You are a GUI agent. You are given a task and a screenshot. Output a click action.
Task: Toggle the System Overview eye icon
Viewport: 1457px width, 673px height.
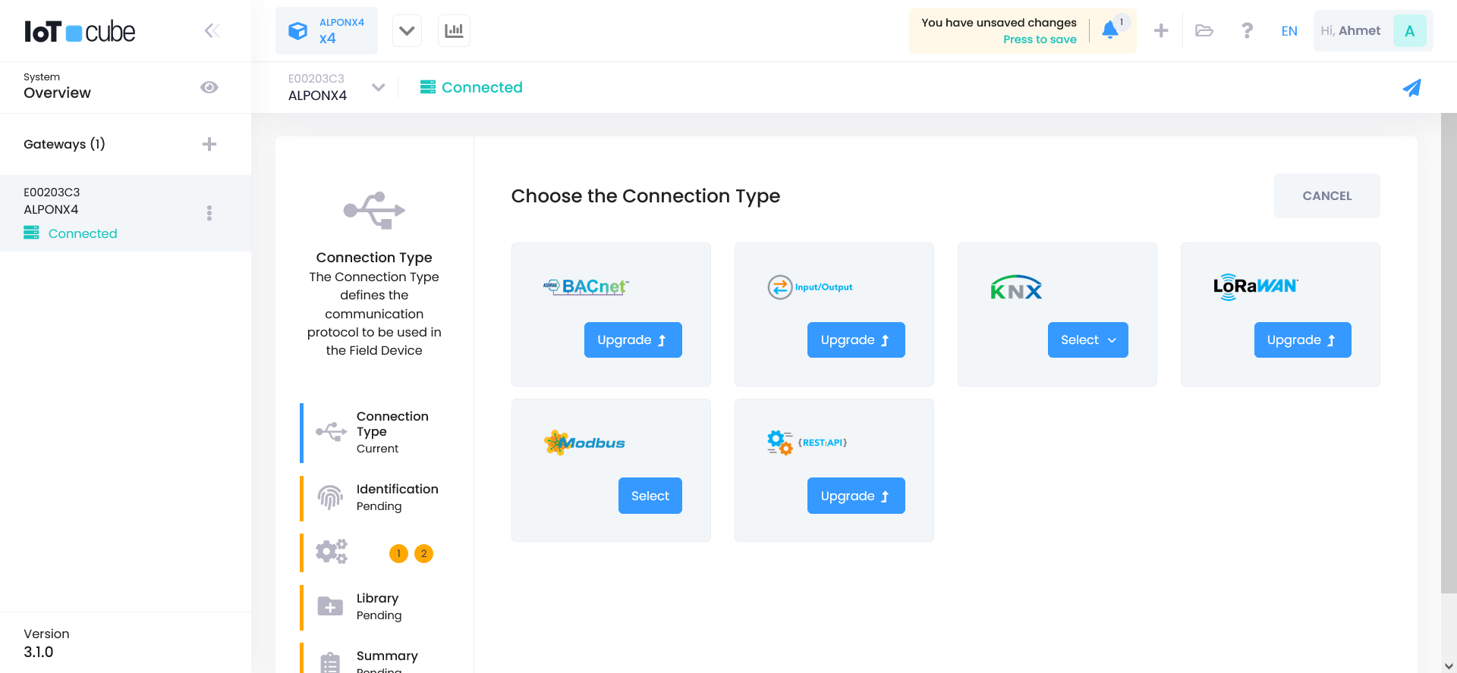[x=209, y=87]
